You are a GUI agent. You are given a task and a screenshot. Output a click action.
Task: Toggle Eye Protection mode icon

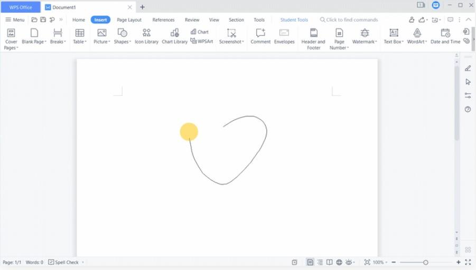(x=349, y=262)
